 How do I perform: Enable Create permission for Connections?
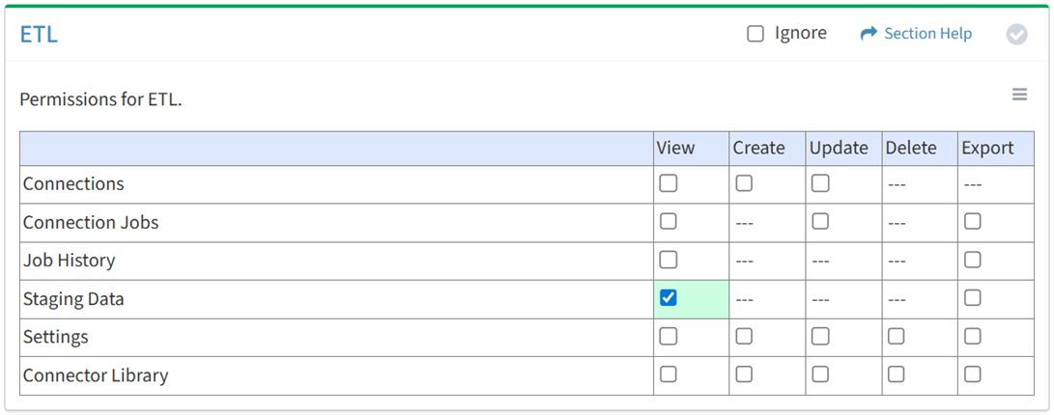pyautogui.click(x=744, y=183)
